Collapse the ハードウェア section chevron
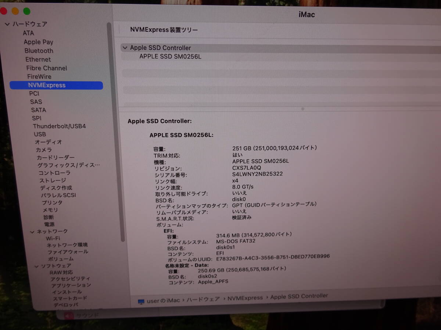This screenshot has height=330, width=441. [7, 24]
